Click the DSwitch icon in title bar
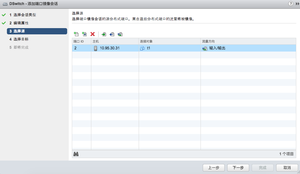The image size is (300, 174). [5, 4]
